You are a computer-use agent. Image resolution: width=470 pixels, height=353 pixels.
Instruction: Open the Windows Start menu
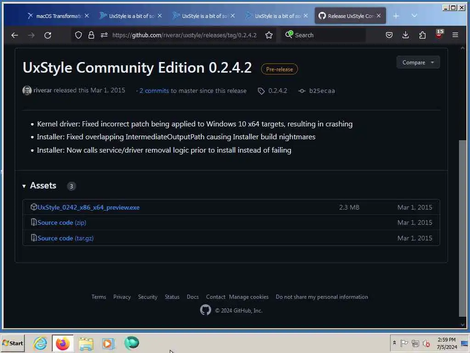(12, 343)
